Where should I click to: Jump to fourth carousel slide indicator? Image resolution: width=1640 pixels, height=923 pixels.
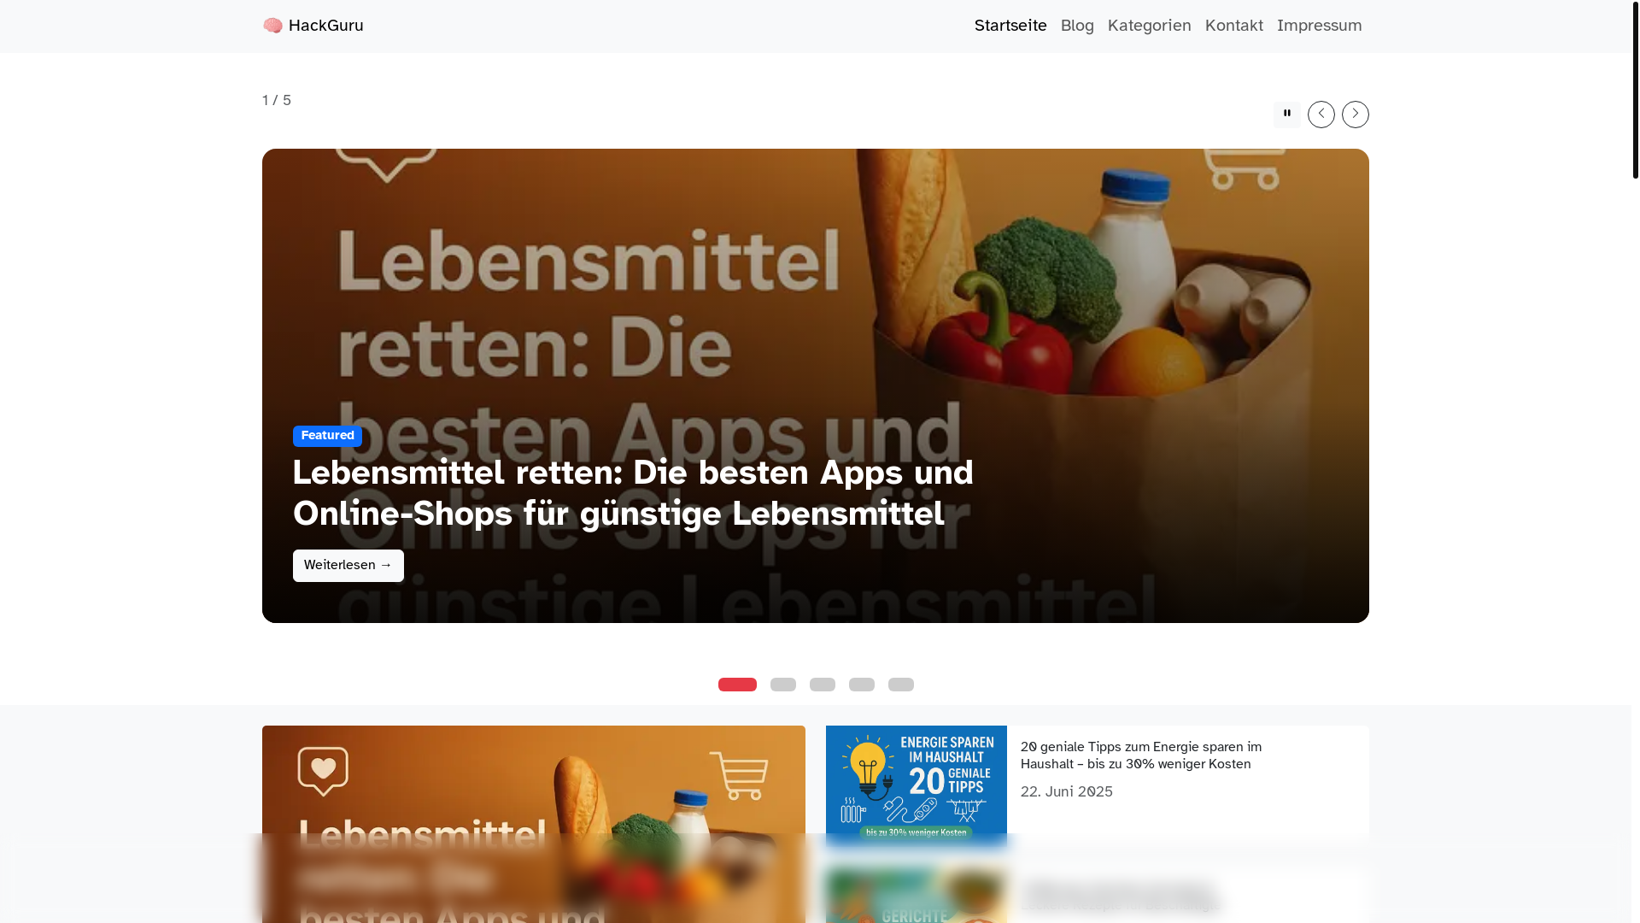pyautogui.click(x=862, y=685)
